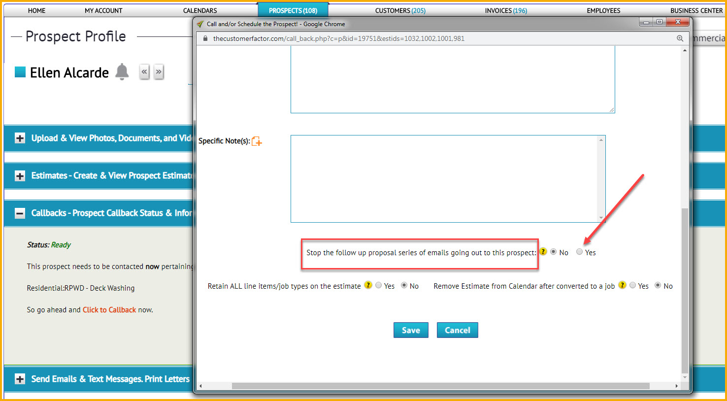Click the bell notification icon beside Ellen Alcarde

122,72
